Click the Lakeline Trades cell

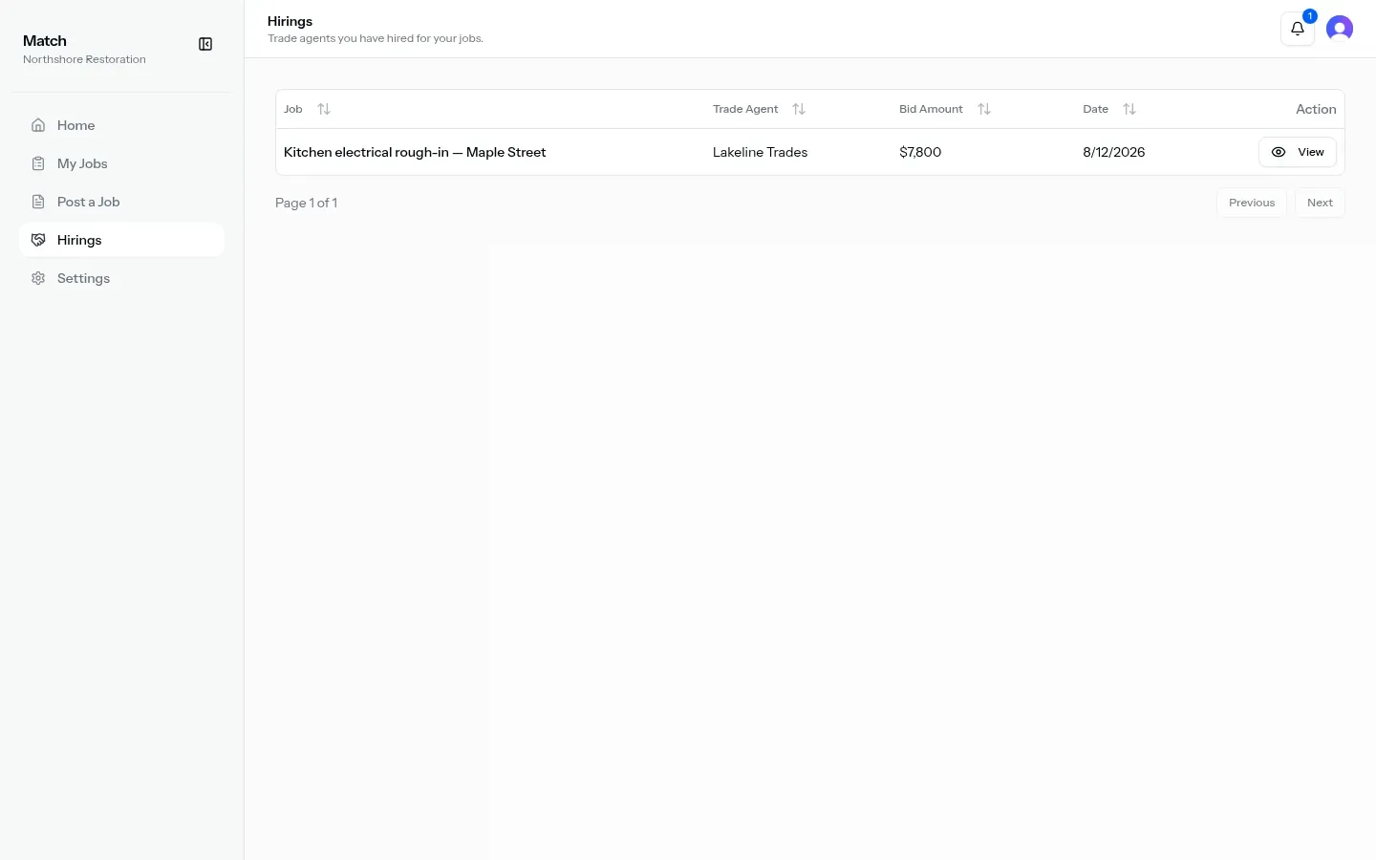point(760,152)
